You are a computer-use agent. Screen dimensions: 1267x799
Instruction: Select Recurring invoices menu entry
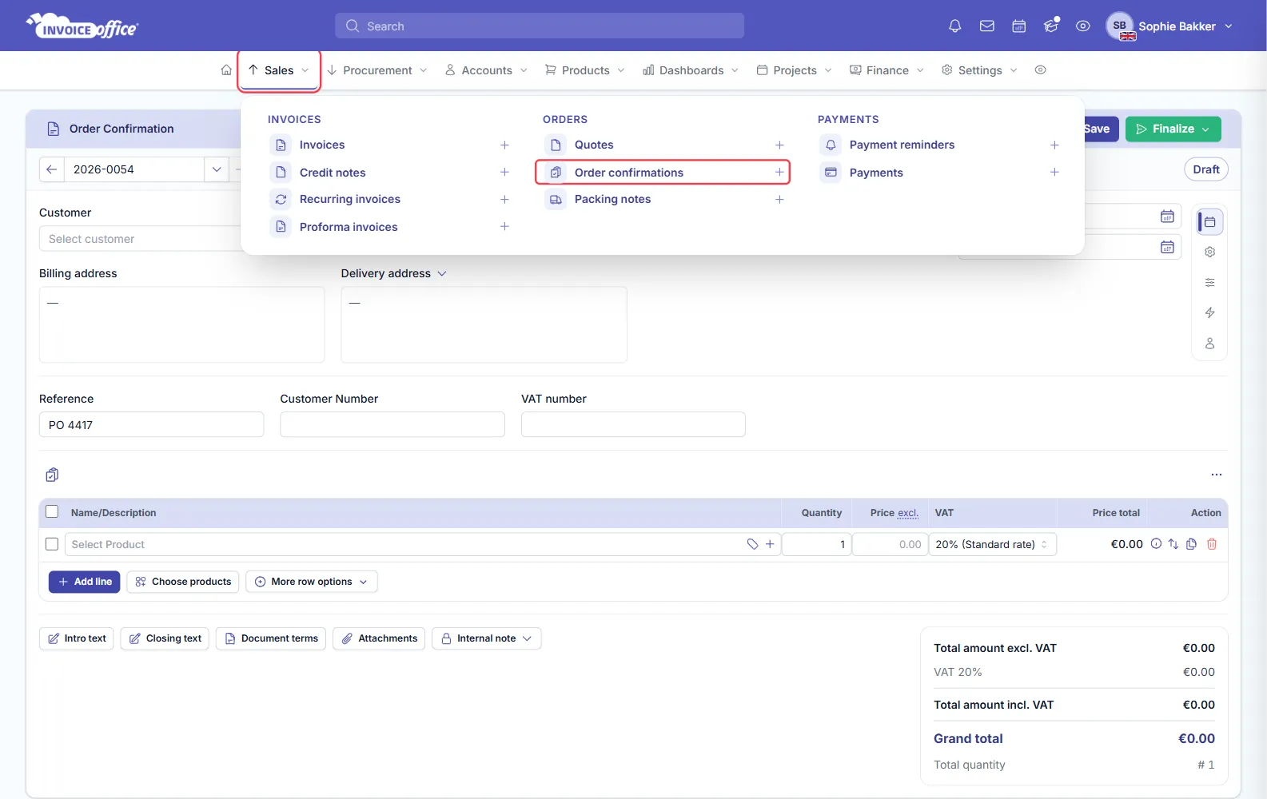coord(349,200)
